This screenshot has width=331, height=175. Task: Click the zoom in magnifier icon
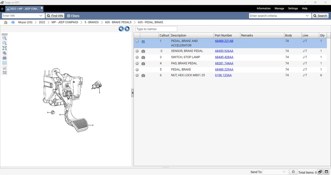tap(5, 38)
